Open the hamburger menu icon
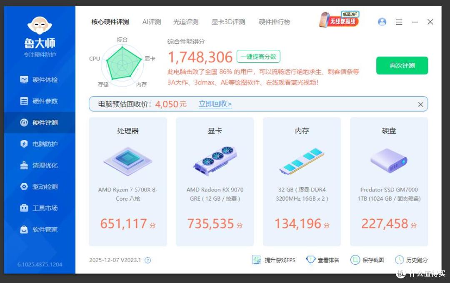 [x=399, y=22]
